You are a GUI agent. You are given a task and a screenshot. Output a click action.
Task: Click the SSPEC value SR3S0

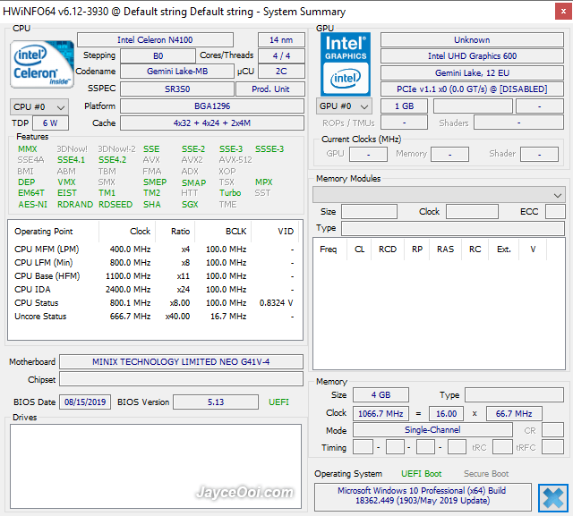tap(177, 89)
